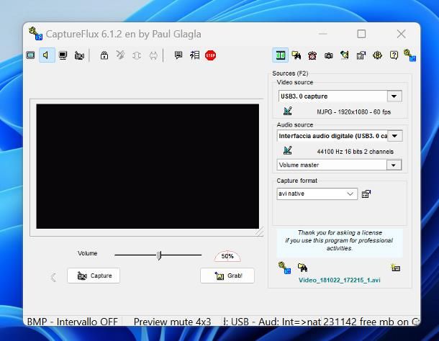439x341 pixels.
Task: Click the title bar app icon
Action: tap(35, 34)
